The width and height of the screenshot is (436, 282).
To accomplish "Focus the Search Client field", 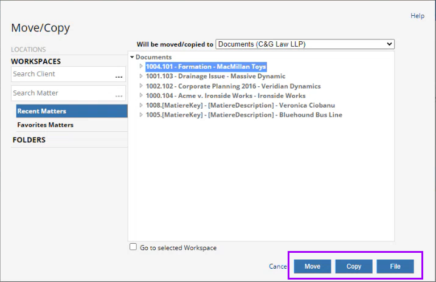I will (x=62, y=74).
